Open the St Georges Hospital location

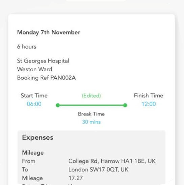43,61
